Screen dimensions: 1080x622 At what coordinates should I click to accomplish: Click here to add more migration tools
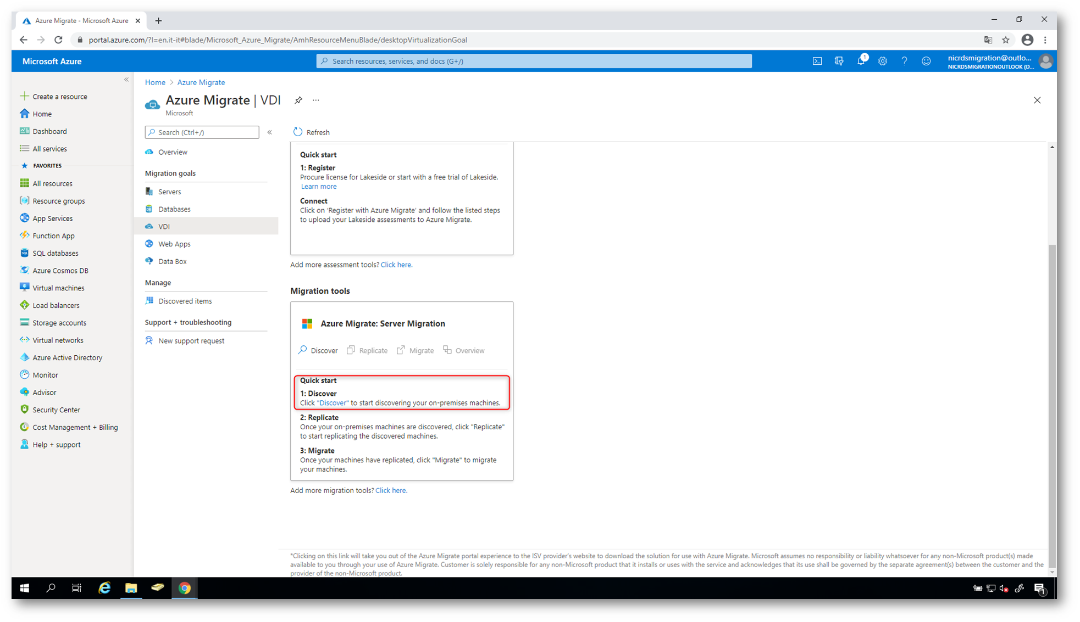391,491
